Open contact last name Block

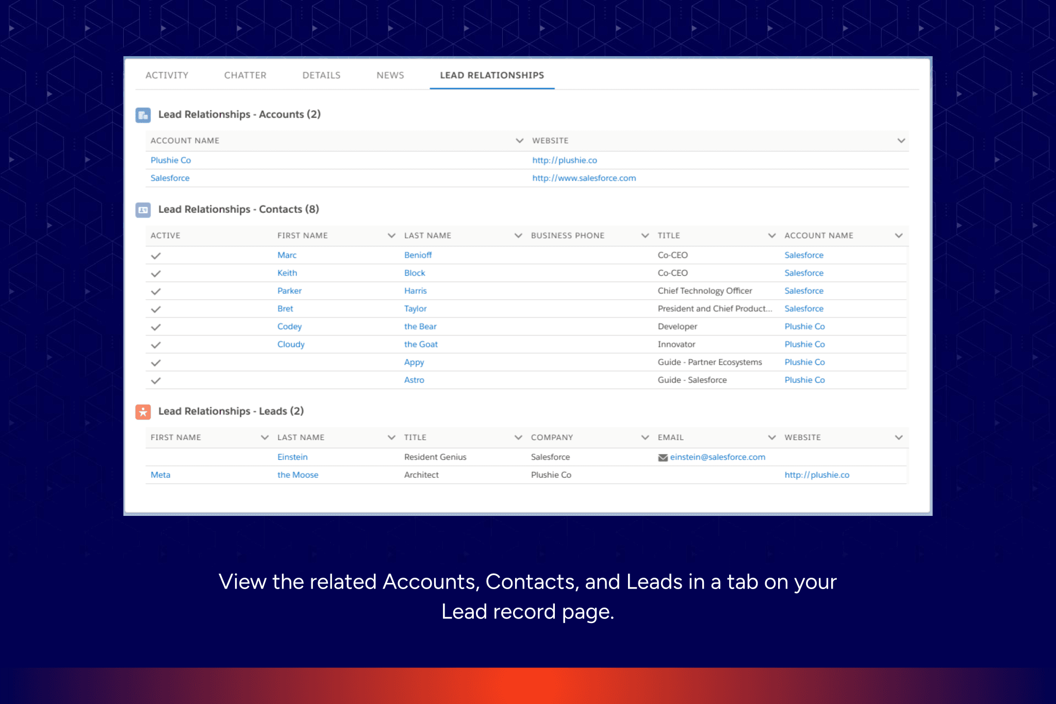coord(415,273)
